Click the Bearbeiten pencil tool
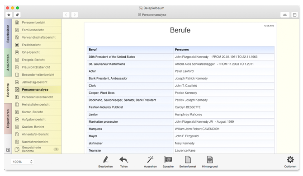Screen dimensions: 303x176 click(x=105, y=162)
